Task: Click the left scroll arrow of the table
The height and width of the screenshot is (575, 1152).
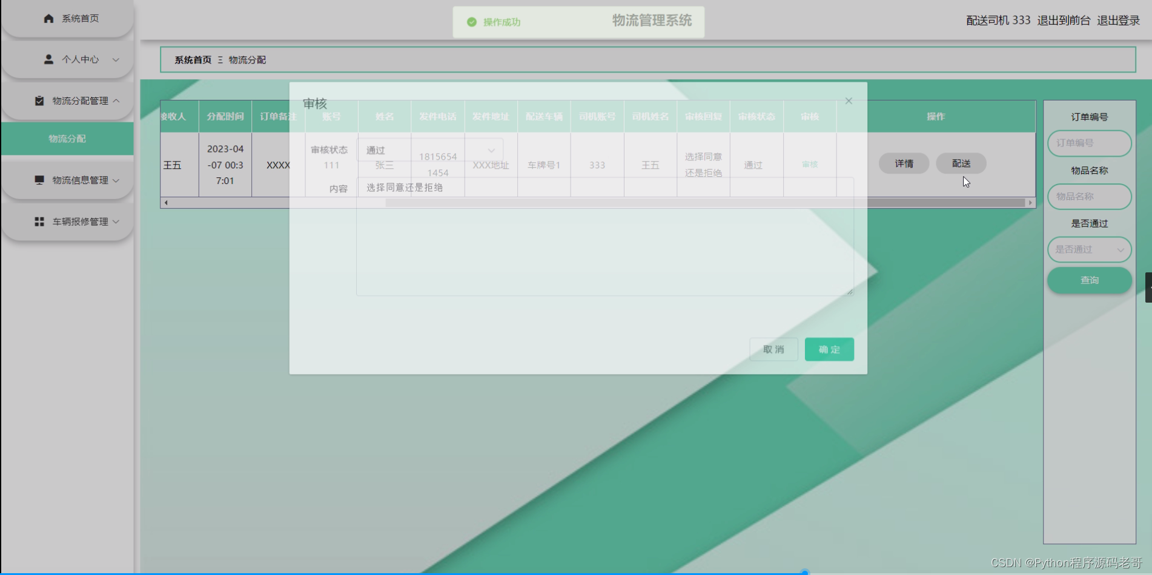Action: pyautogui.click(x=166, y=203)
